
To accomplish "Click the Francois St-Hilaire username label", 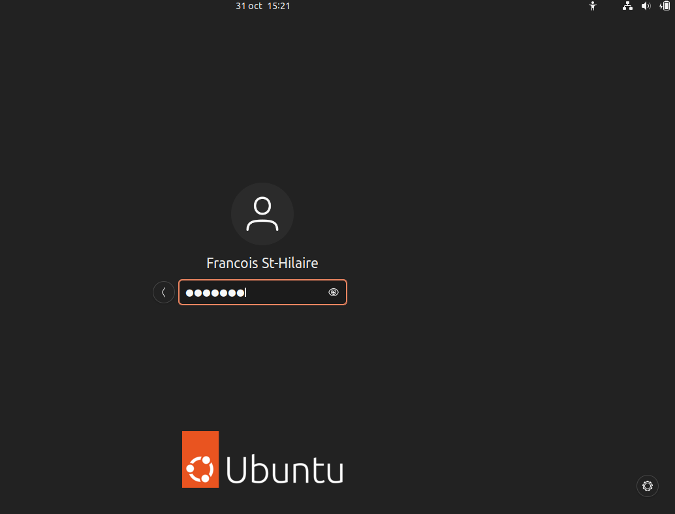I will click(262, 263).
